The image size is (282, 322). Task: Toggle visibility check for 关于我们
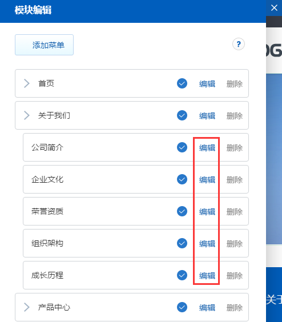182,115
